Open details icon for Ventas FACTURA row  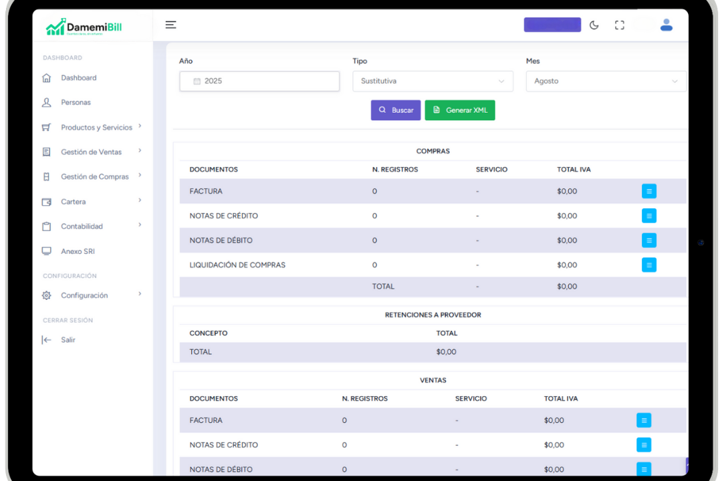point(643,420)
